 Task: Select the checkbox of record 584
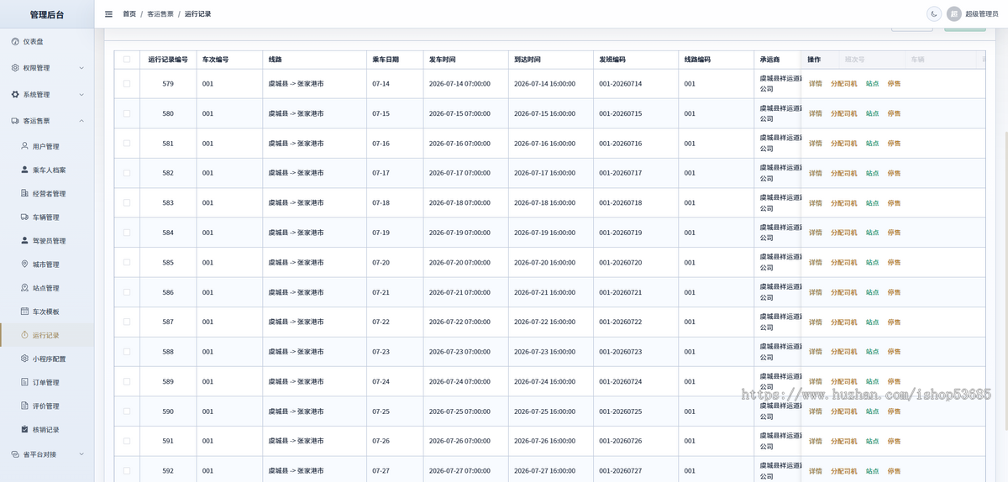(127, 233)
